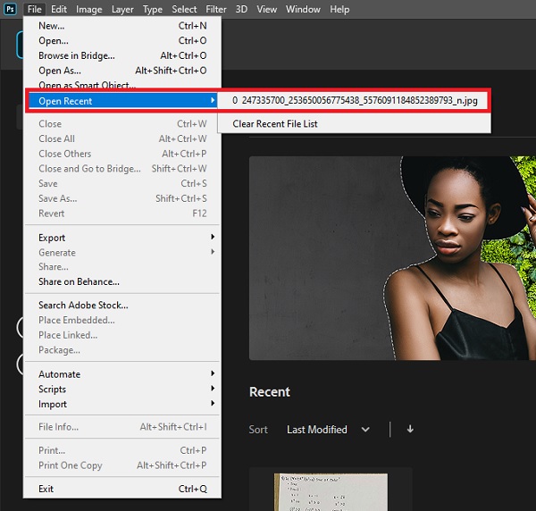536x511 pixels.
Task: Open the Edit menu
Action: [x=59, y=9]
